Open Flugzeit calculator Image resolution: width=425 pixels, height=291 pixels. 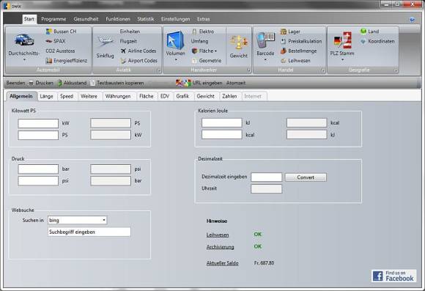(128, 41)
